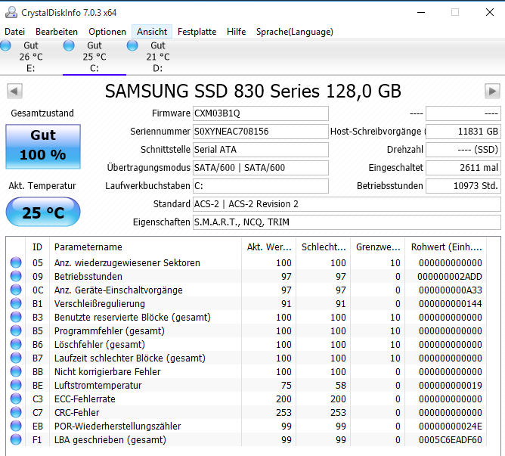Open the Datei menu

pyautogui.click(x=15, y=32)
